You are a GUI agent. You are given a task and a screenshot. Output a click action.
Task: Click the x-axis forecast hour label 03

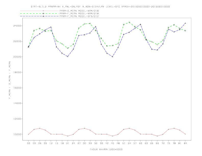click(x=34, y=143)
